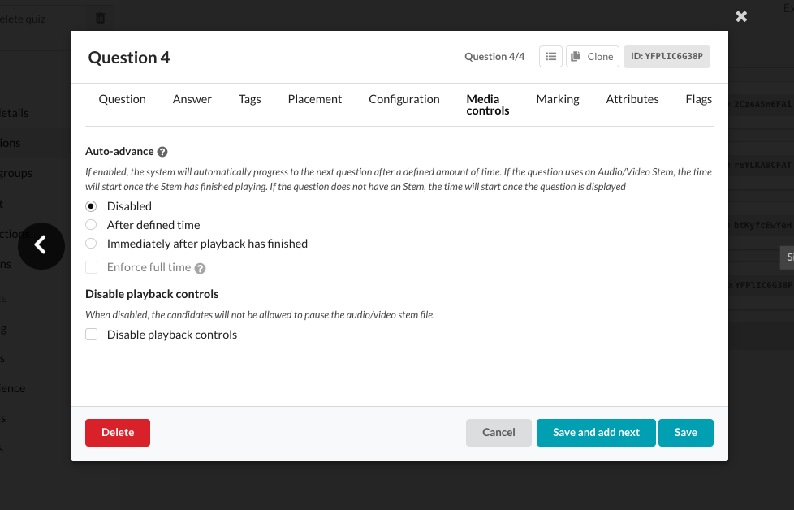Open the Marking tab
Viewport: 794px width, 510px height.
point(557,99)
